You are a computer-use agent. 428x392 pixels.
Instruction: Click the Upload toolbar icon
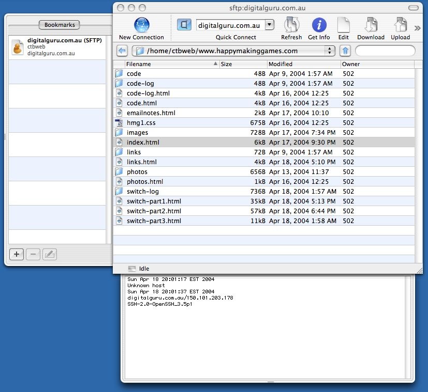click(401, 25)
